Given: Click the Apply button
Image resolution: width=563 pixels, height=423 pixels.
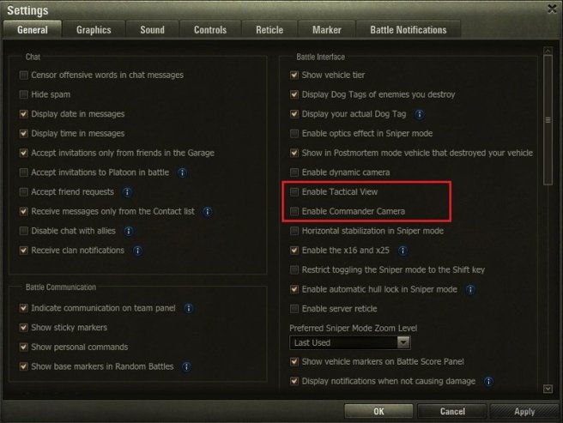Looking at the screenshot, I should pos(524,411).
